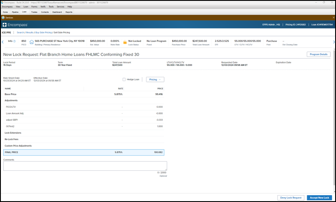Open the View menu
This screenshot has width=336, height=202.
coord(18,7)
